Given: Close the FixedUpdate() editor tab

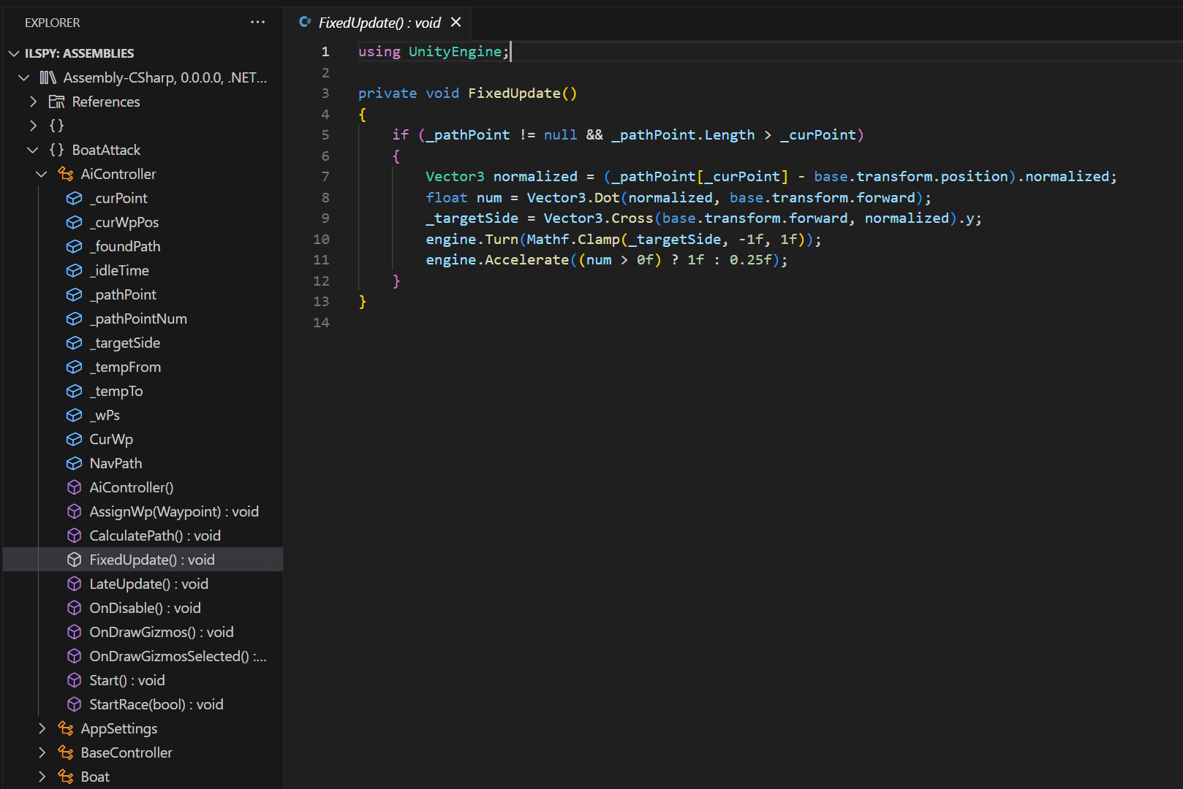Looking at the screenshot, I should point(456,23).
